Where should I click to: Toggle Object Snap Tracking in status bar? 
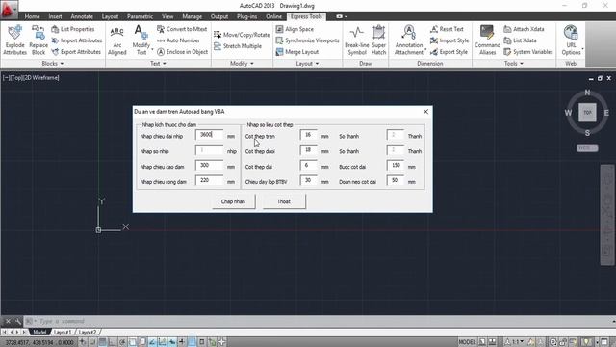pos(152,342)
